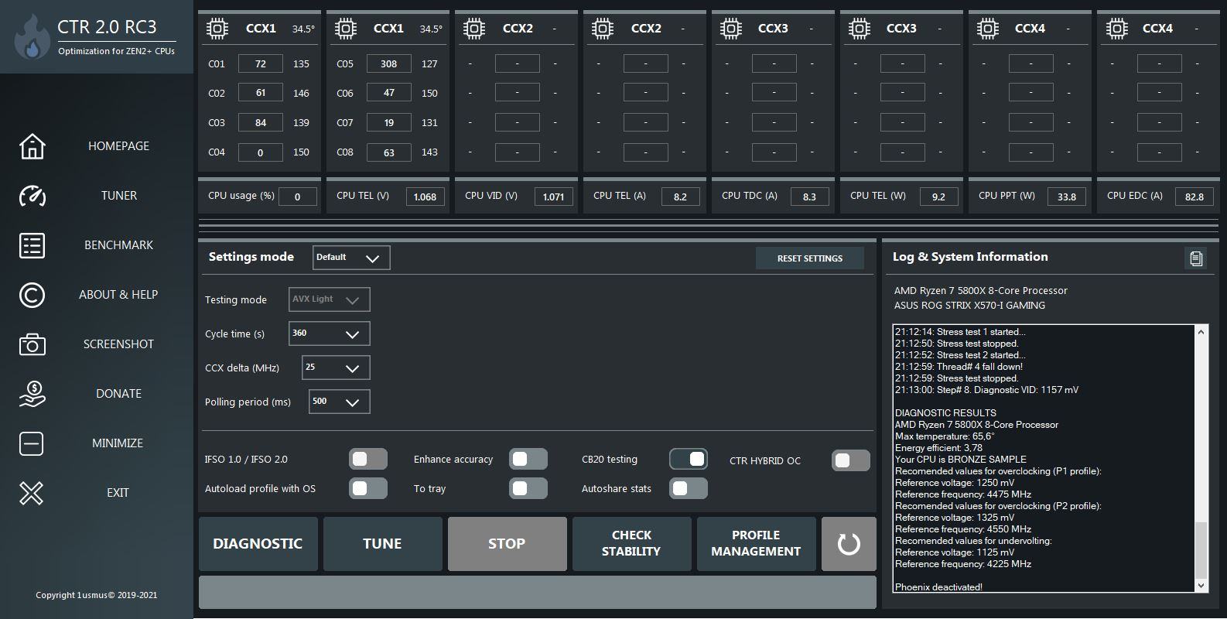
Task: Click the C01 value field showing 72
Action: pos(260,63)
